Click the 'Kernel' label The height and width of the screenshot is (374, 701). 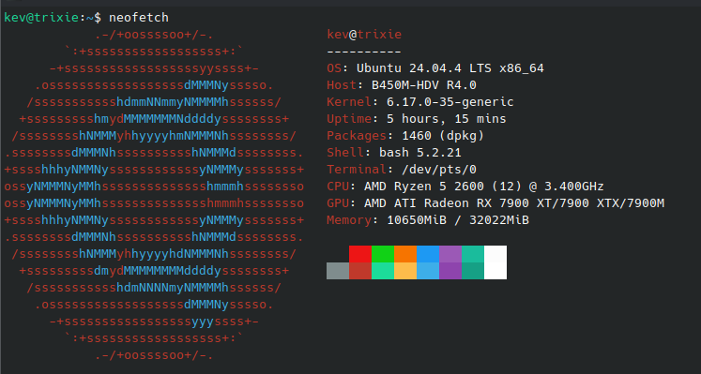349,102
